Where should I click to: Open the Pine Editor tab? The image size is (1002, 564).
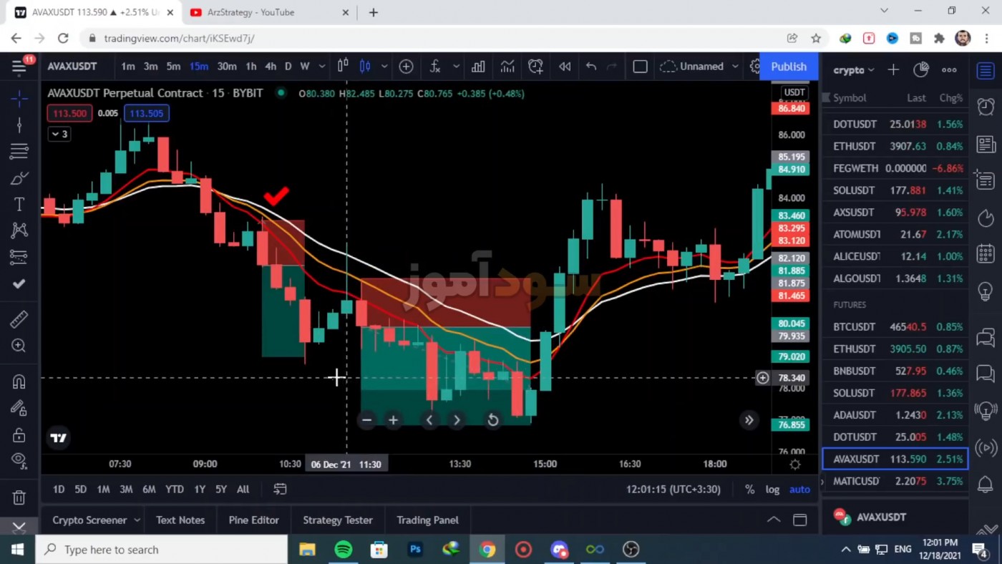tap(253, 520)
